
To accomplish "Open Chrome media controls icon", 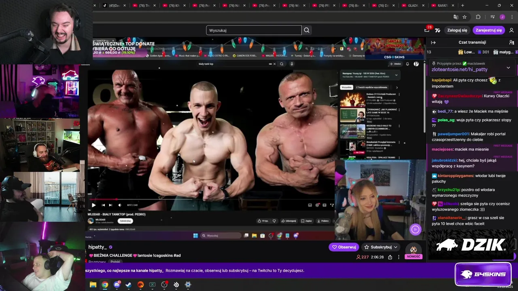I will pyautogui.click(x=493, y=17).
